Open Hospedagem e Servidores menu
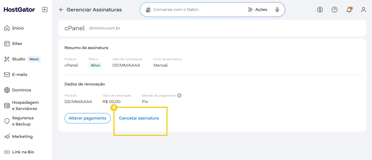The image size is (372, 160). tap(25, 106)
